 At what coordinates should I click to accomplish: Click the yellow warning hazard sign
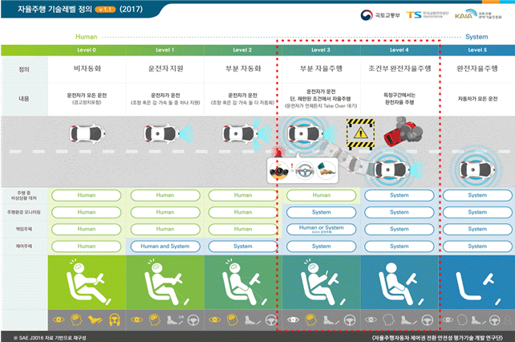coord(360,134)
